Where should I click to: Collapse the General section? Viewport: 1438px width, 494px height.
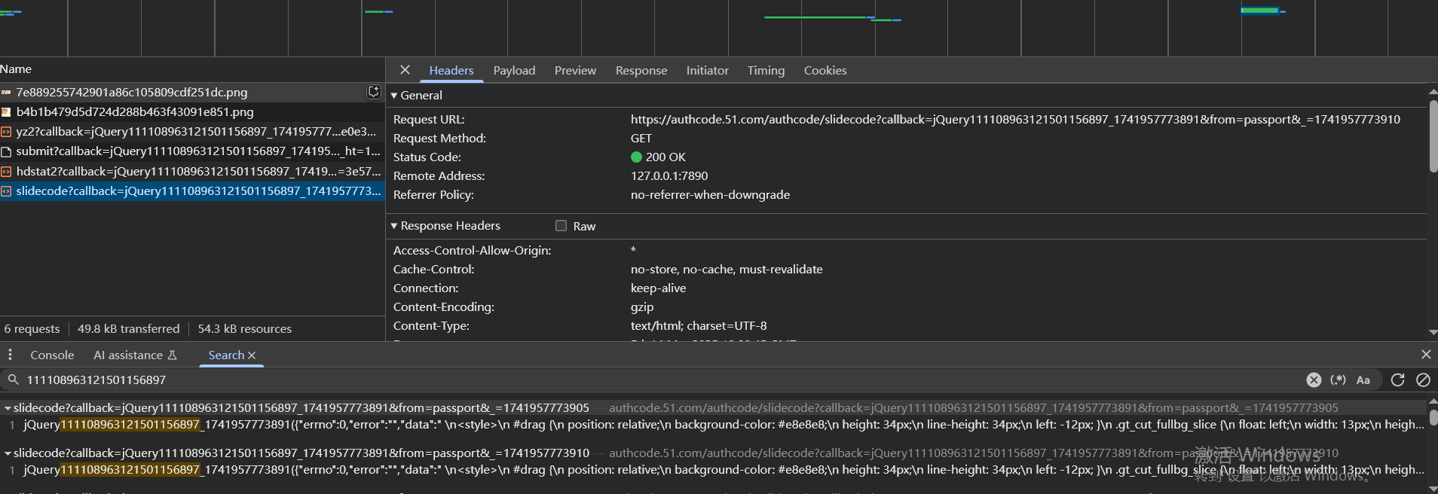[x=394, y=96]
